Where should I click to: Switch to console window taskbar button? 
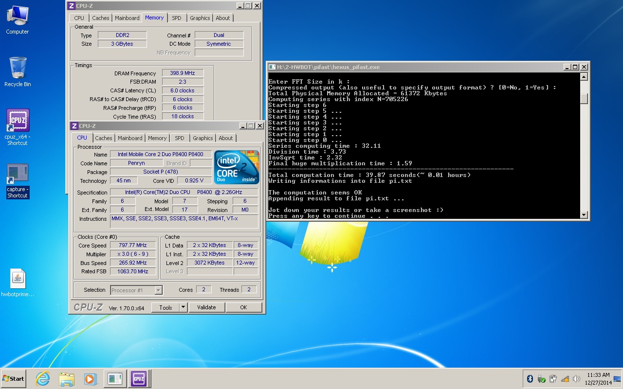pyautogui.click(x=115, y=378)
